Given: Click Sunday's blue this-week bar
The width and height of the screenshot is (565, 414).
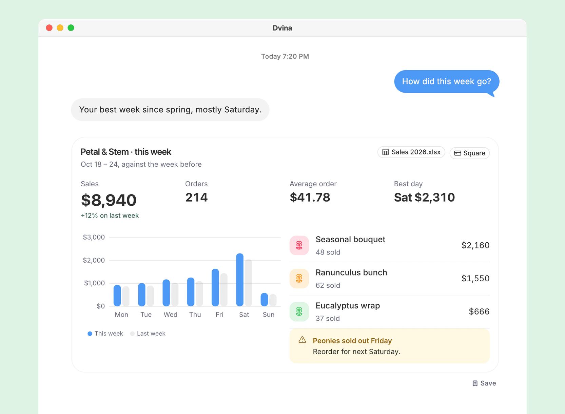Looking at the screenshot, I should [264, 299].
